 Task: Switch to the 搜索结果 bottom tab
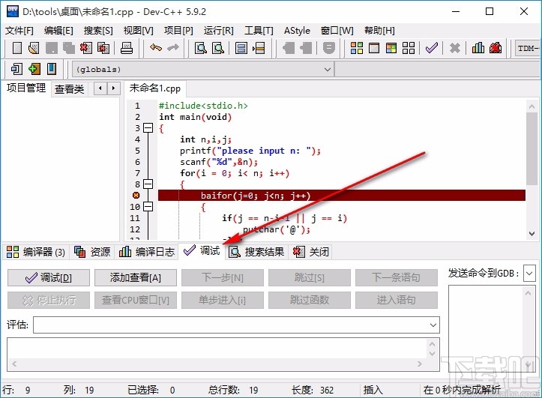(256, 252)
